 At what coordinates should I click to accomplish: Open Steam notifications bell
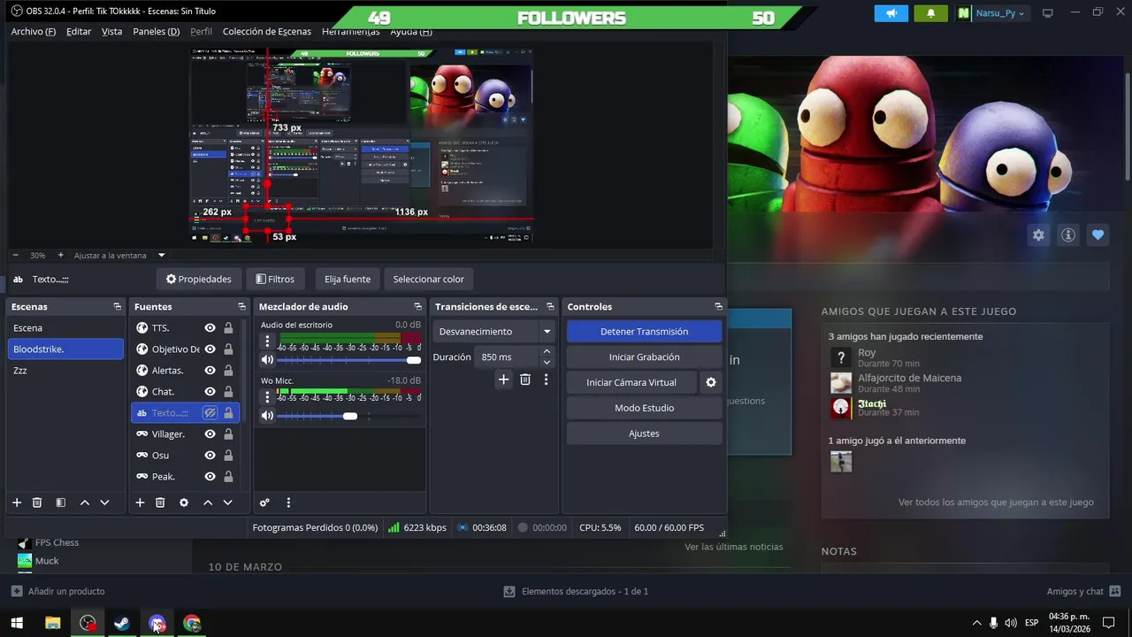930,13
